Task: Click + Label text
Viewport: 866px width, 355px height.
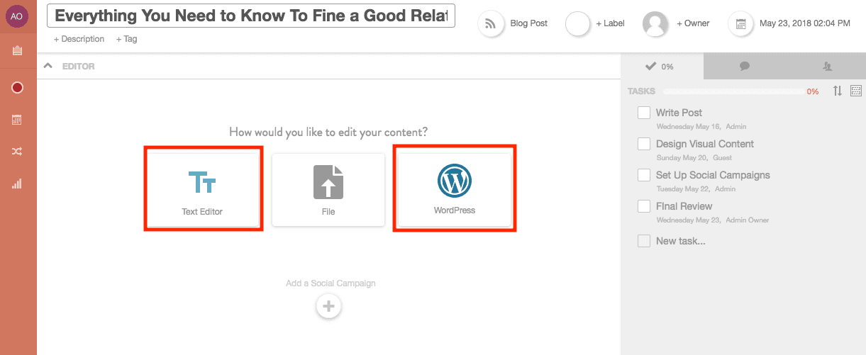Action: (x=610, y=23)
